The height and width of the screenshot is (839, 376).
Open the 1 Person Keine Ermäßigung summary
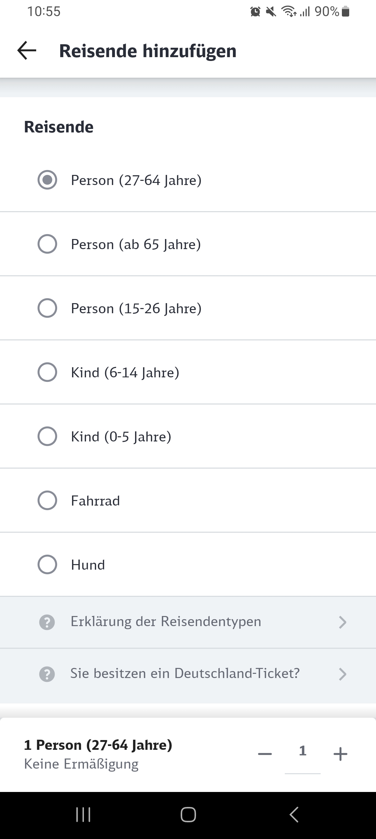(98, 754)
